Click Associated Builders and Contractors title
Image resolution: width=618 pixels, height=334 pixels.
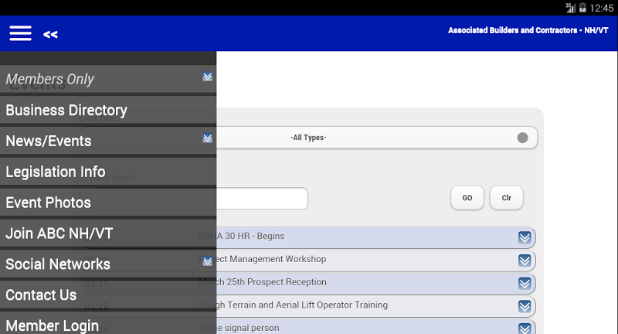pyautogui.click(x=528, y=30)
